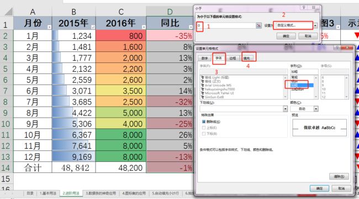
Task: Click the 10月 month cell
Action: click(33, 134)
